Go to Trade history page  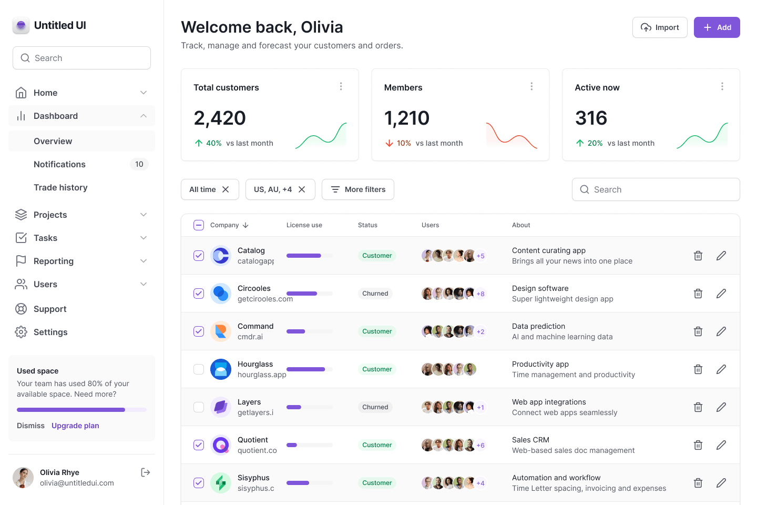coord(60,187)
